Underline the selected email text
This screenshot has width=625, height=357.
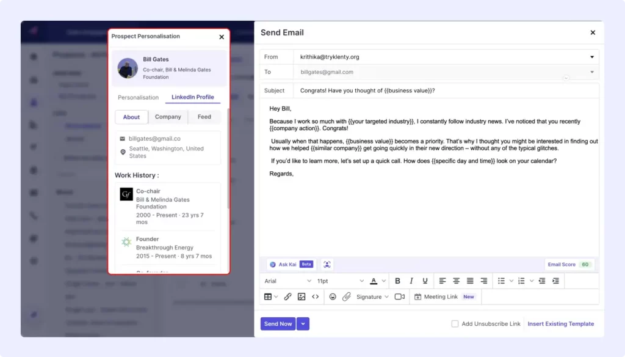(425, 281)
